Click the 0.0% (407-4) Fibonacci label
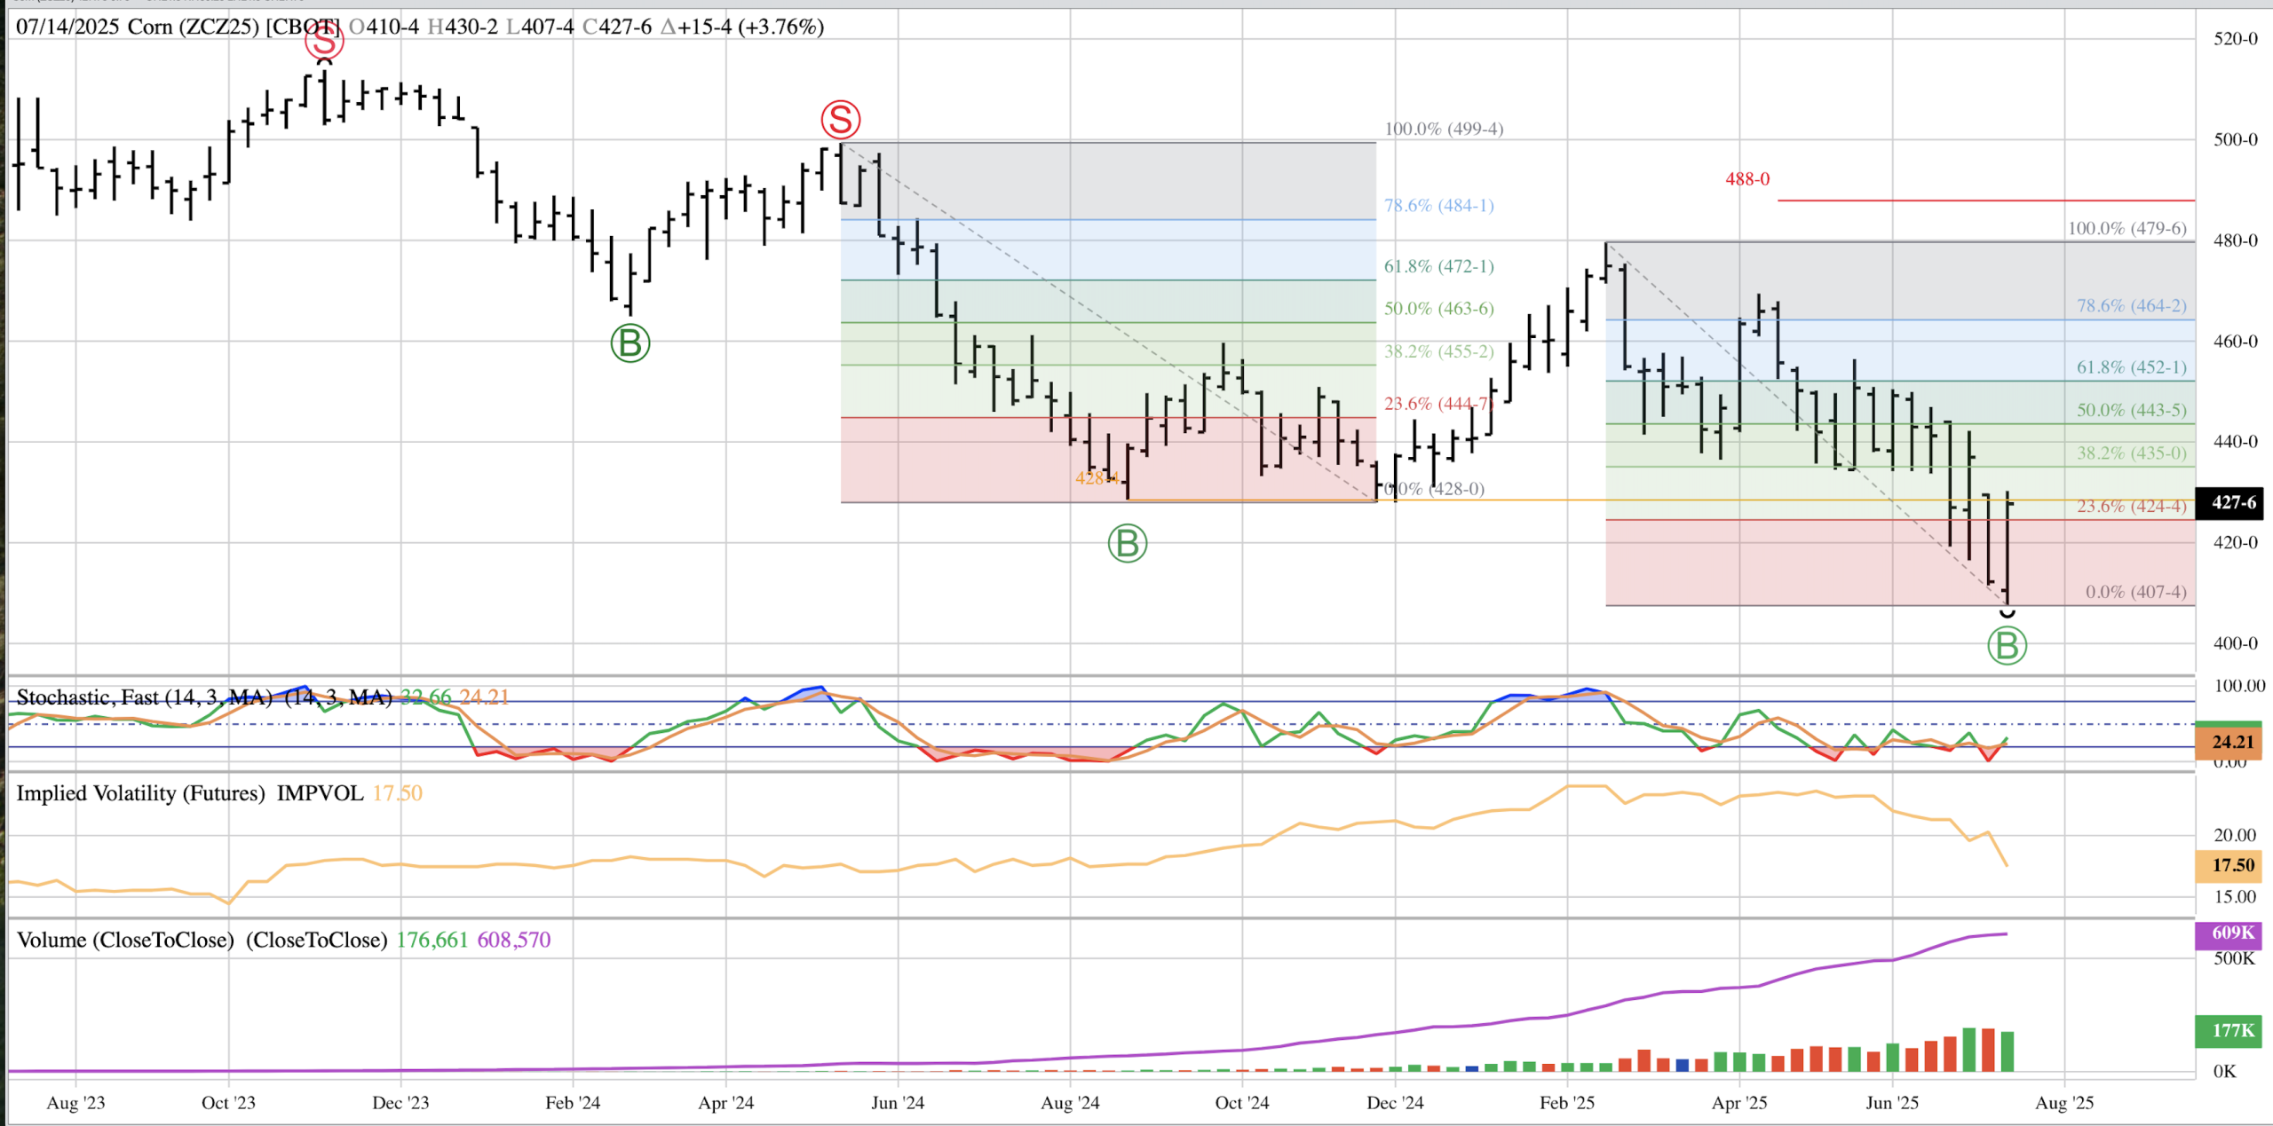 coord(2135,592)
